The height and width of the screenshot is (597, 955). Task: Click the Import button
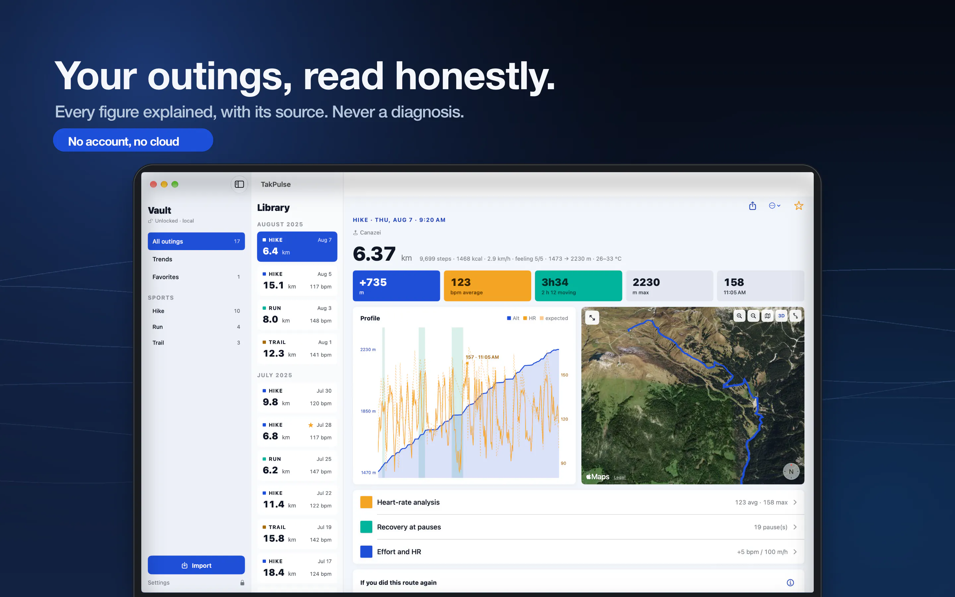(196, 565)
